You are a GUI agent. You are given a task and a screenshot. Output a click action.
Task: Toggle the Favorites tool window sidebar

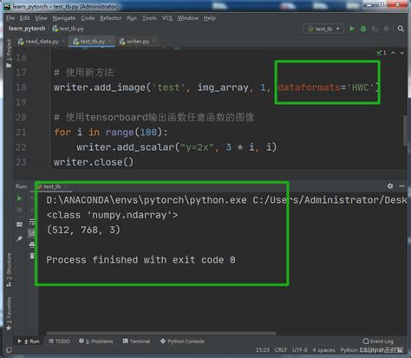click(x=9, y=314)
